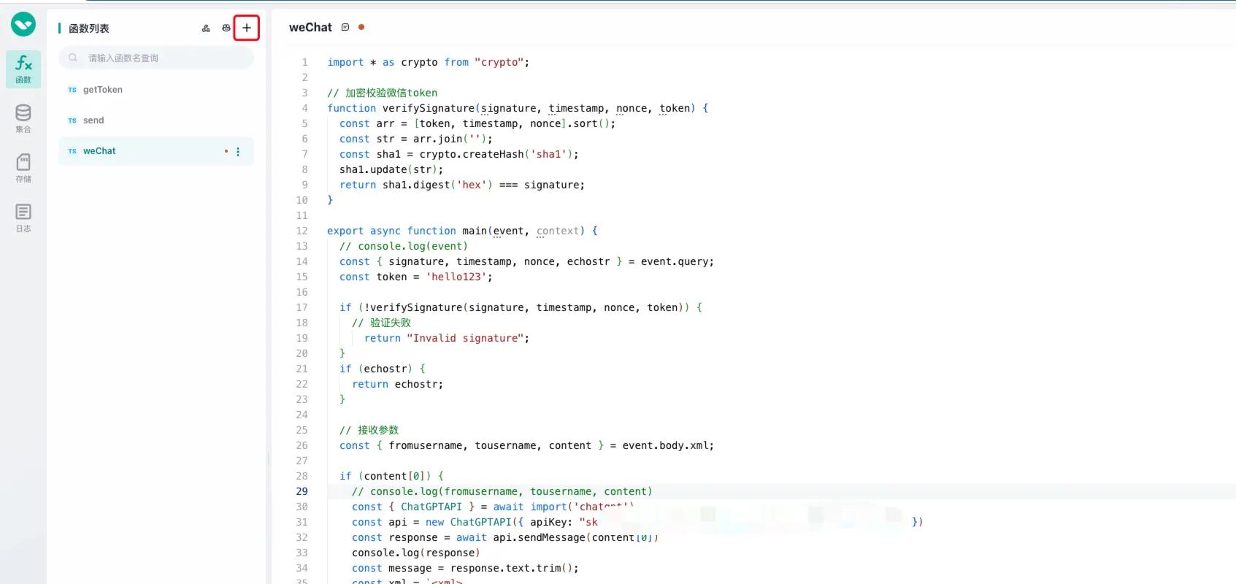The height and width of the screenshot is (584, 1236).
Task: Click the description icon beside weChat title
Action: click(x=345, y=27)
